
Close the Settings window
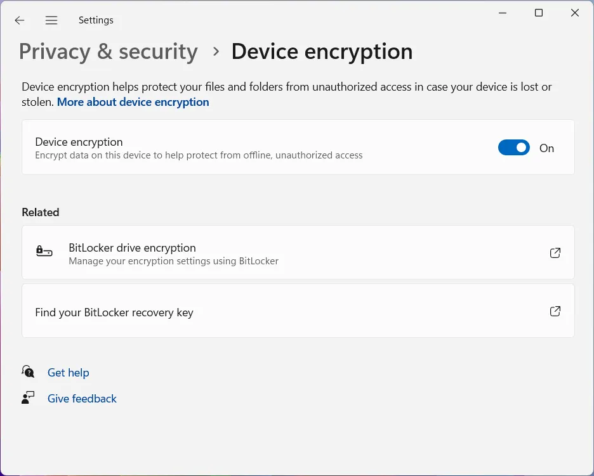pos(575,13)
